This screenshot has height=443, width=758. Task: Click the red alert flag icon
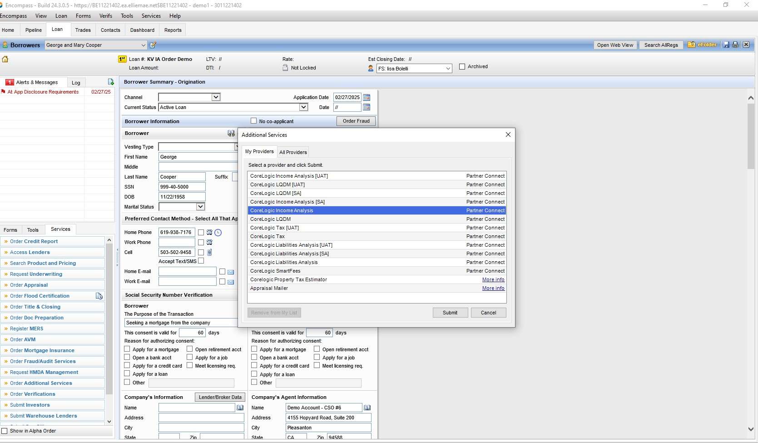[3, 92]
